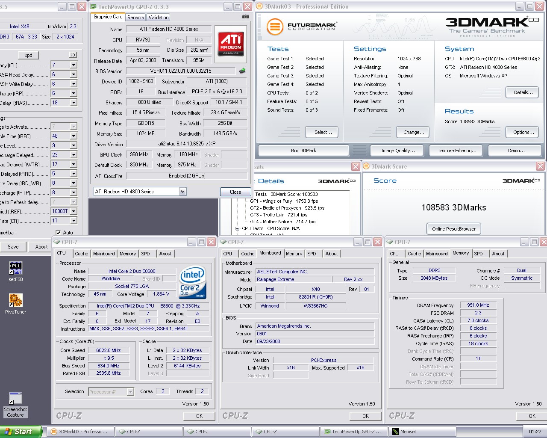547x438 pixels.
Task: Open Screenshot Capture desktop shortcut
Action: click(15, 405)
